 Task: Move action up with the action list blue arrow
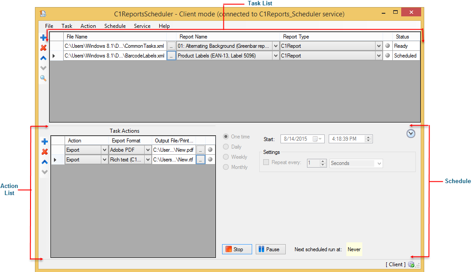pyautogui.click(x=45, y=162)
